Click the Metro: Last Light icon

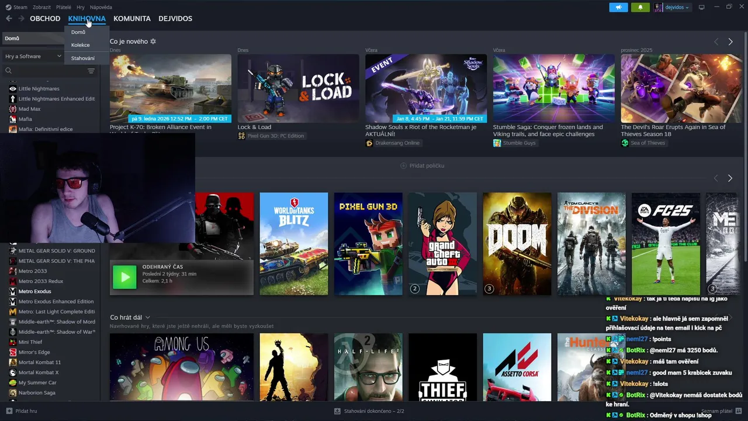[x=13, y=312]
